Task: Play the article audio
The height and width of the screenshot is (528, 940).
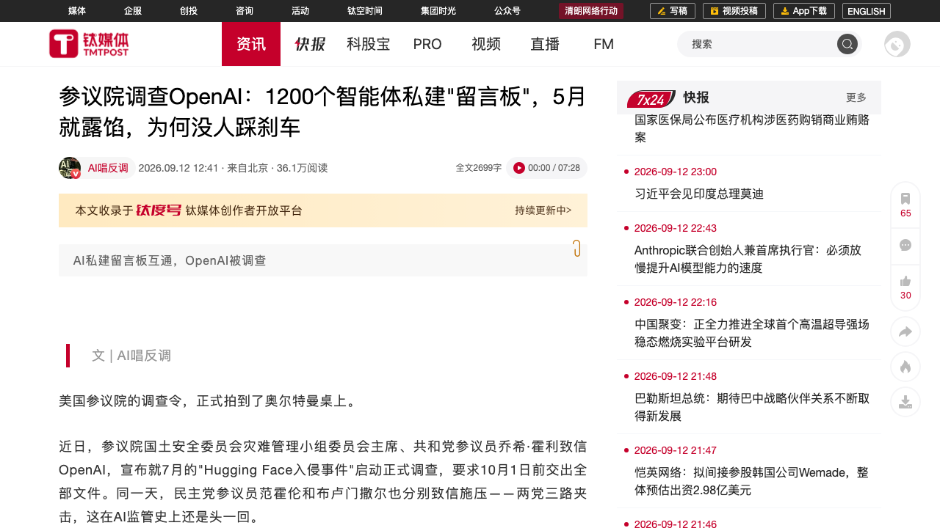Action: click(x=519, y=168)
